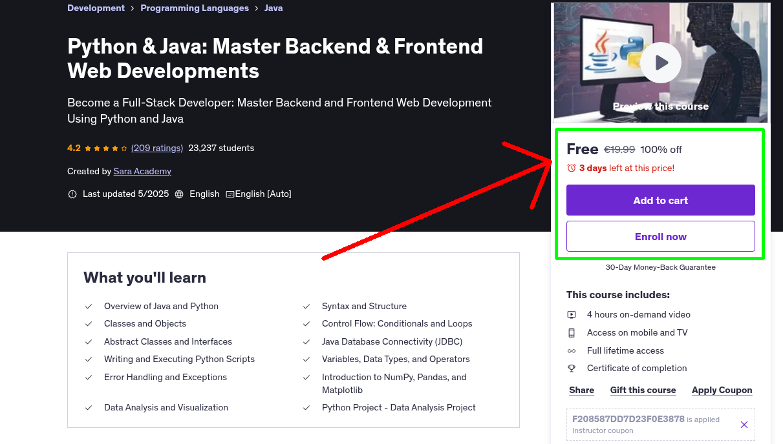Click the 30-Day Money-Back Guarantee text

[661, 267]
